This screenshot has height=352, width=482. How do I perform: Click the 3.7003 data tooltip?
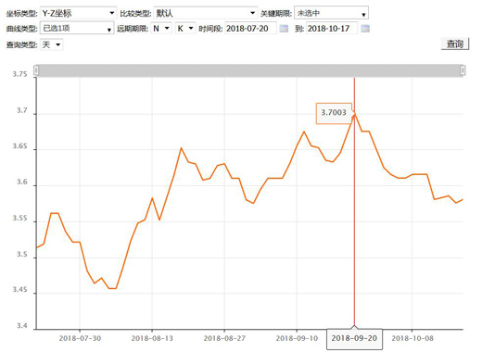[334, 113]
